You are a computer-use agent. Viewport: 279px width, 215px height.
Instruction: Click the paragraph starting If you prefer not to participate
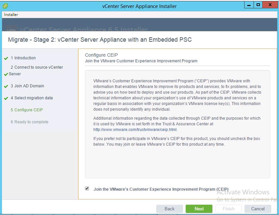tap(177, 141)
